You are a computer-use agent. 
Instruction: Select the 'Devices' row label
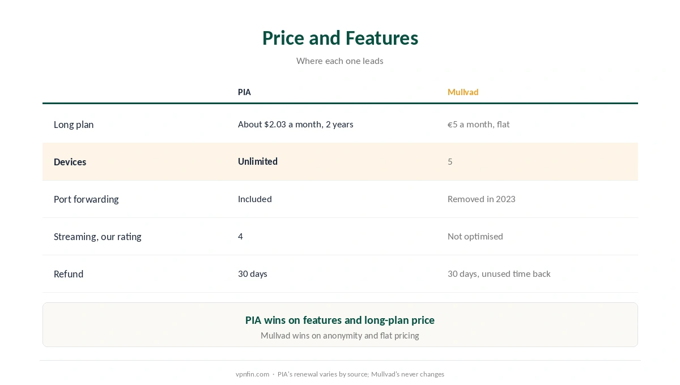tap(70, 162)
